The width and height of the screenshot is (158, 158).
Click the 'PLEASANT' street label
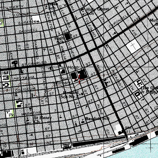pos(117,79)
